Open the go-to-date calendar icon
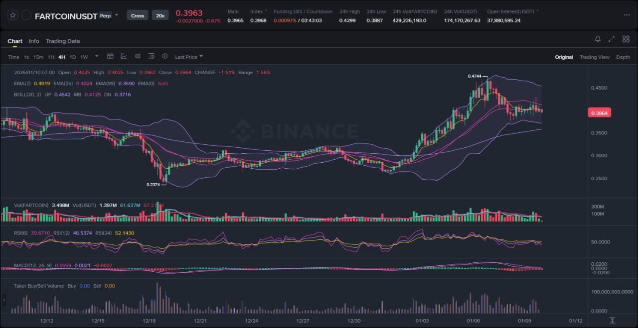The image size is (638, 328). pos(110,56)
